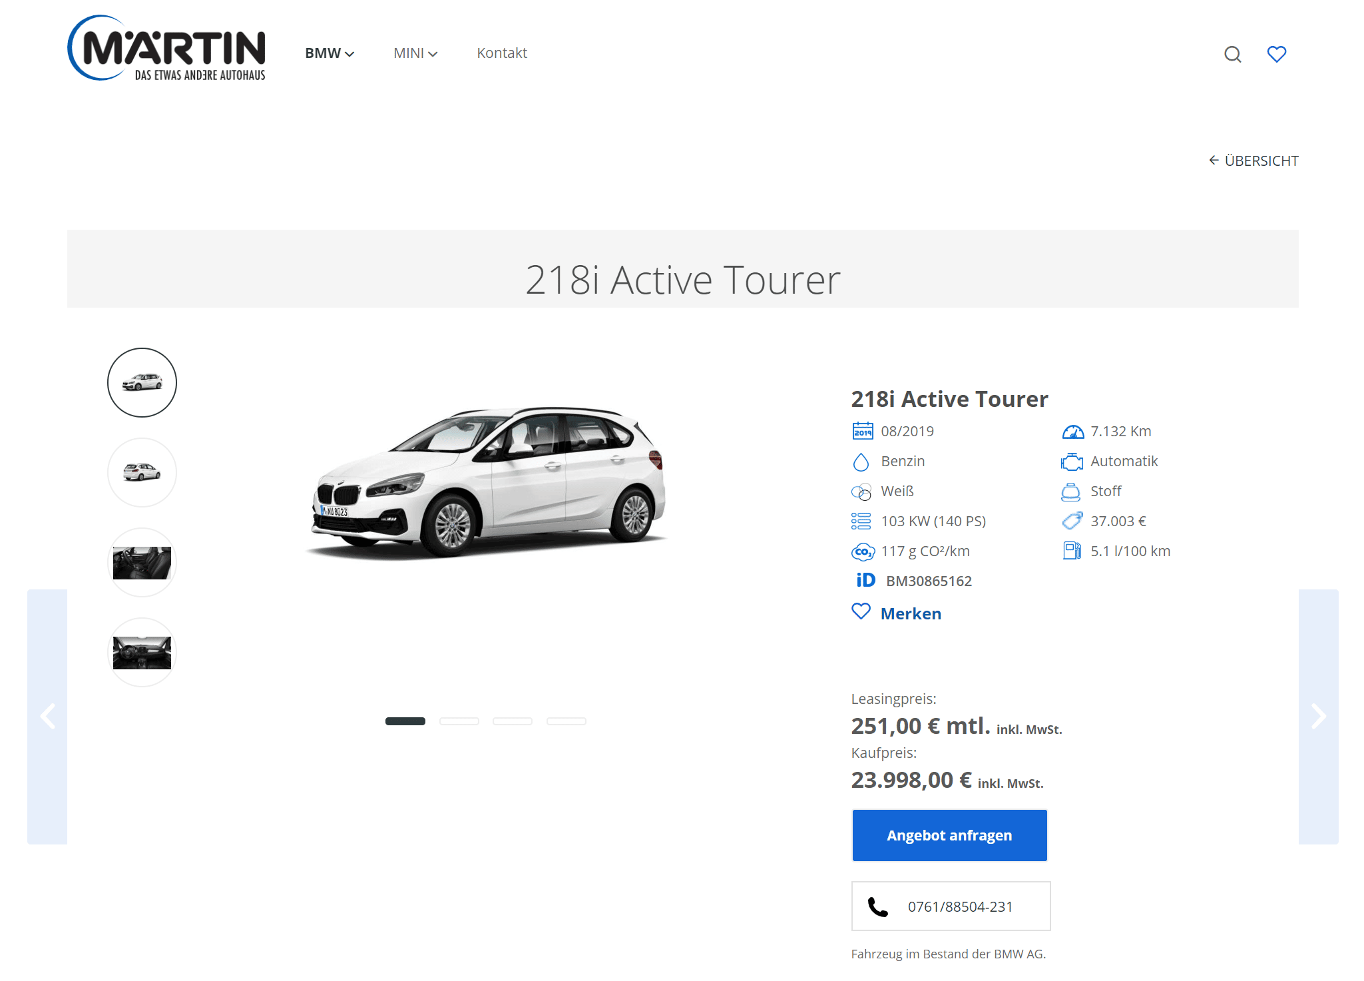The height and width of the screenshot is (981, 1364).
Task: Click the price tag icon beside 37.003 €
Action: point(1072,521)
